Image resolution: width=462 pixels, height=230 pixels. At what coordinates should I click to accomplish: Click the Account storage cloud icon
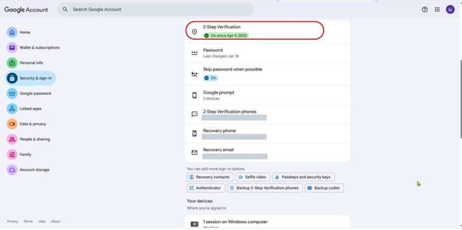coord(12,170)
